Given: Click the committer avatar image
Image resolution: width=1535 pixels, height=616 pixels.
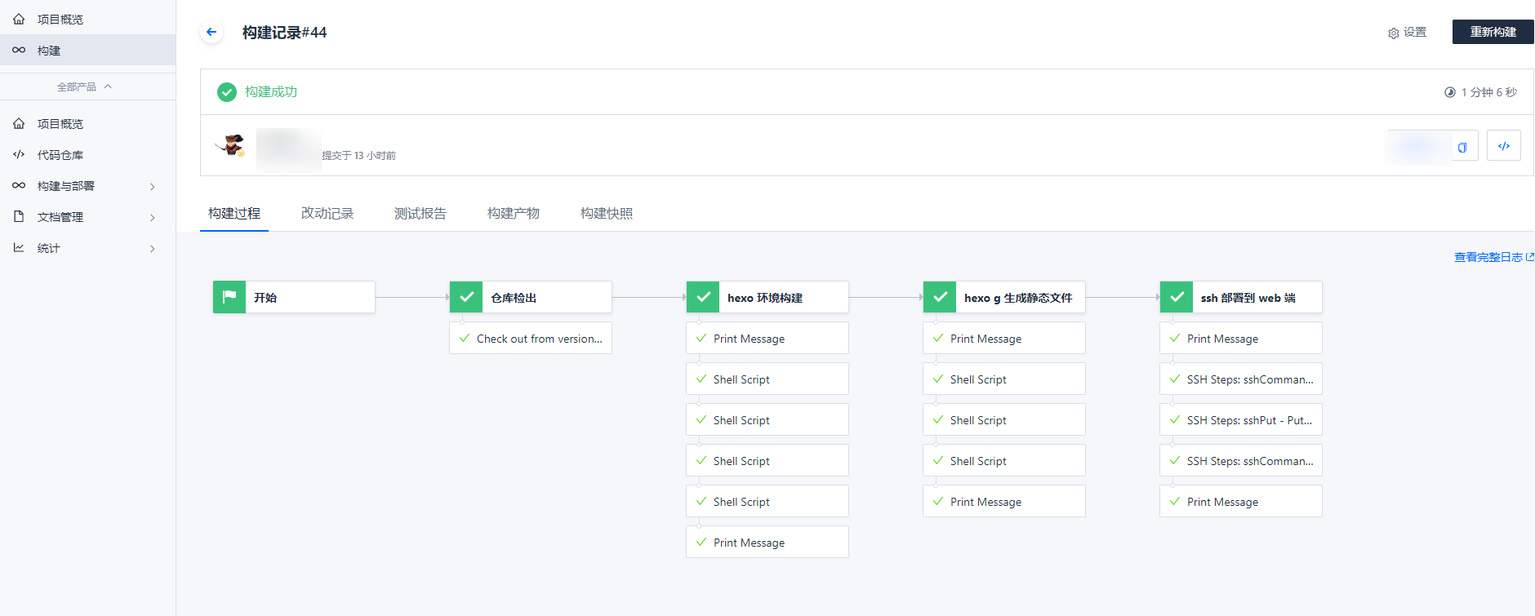Looking at the screenshot, I should pos(232,145).
